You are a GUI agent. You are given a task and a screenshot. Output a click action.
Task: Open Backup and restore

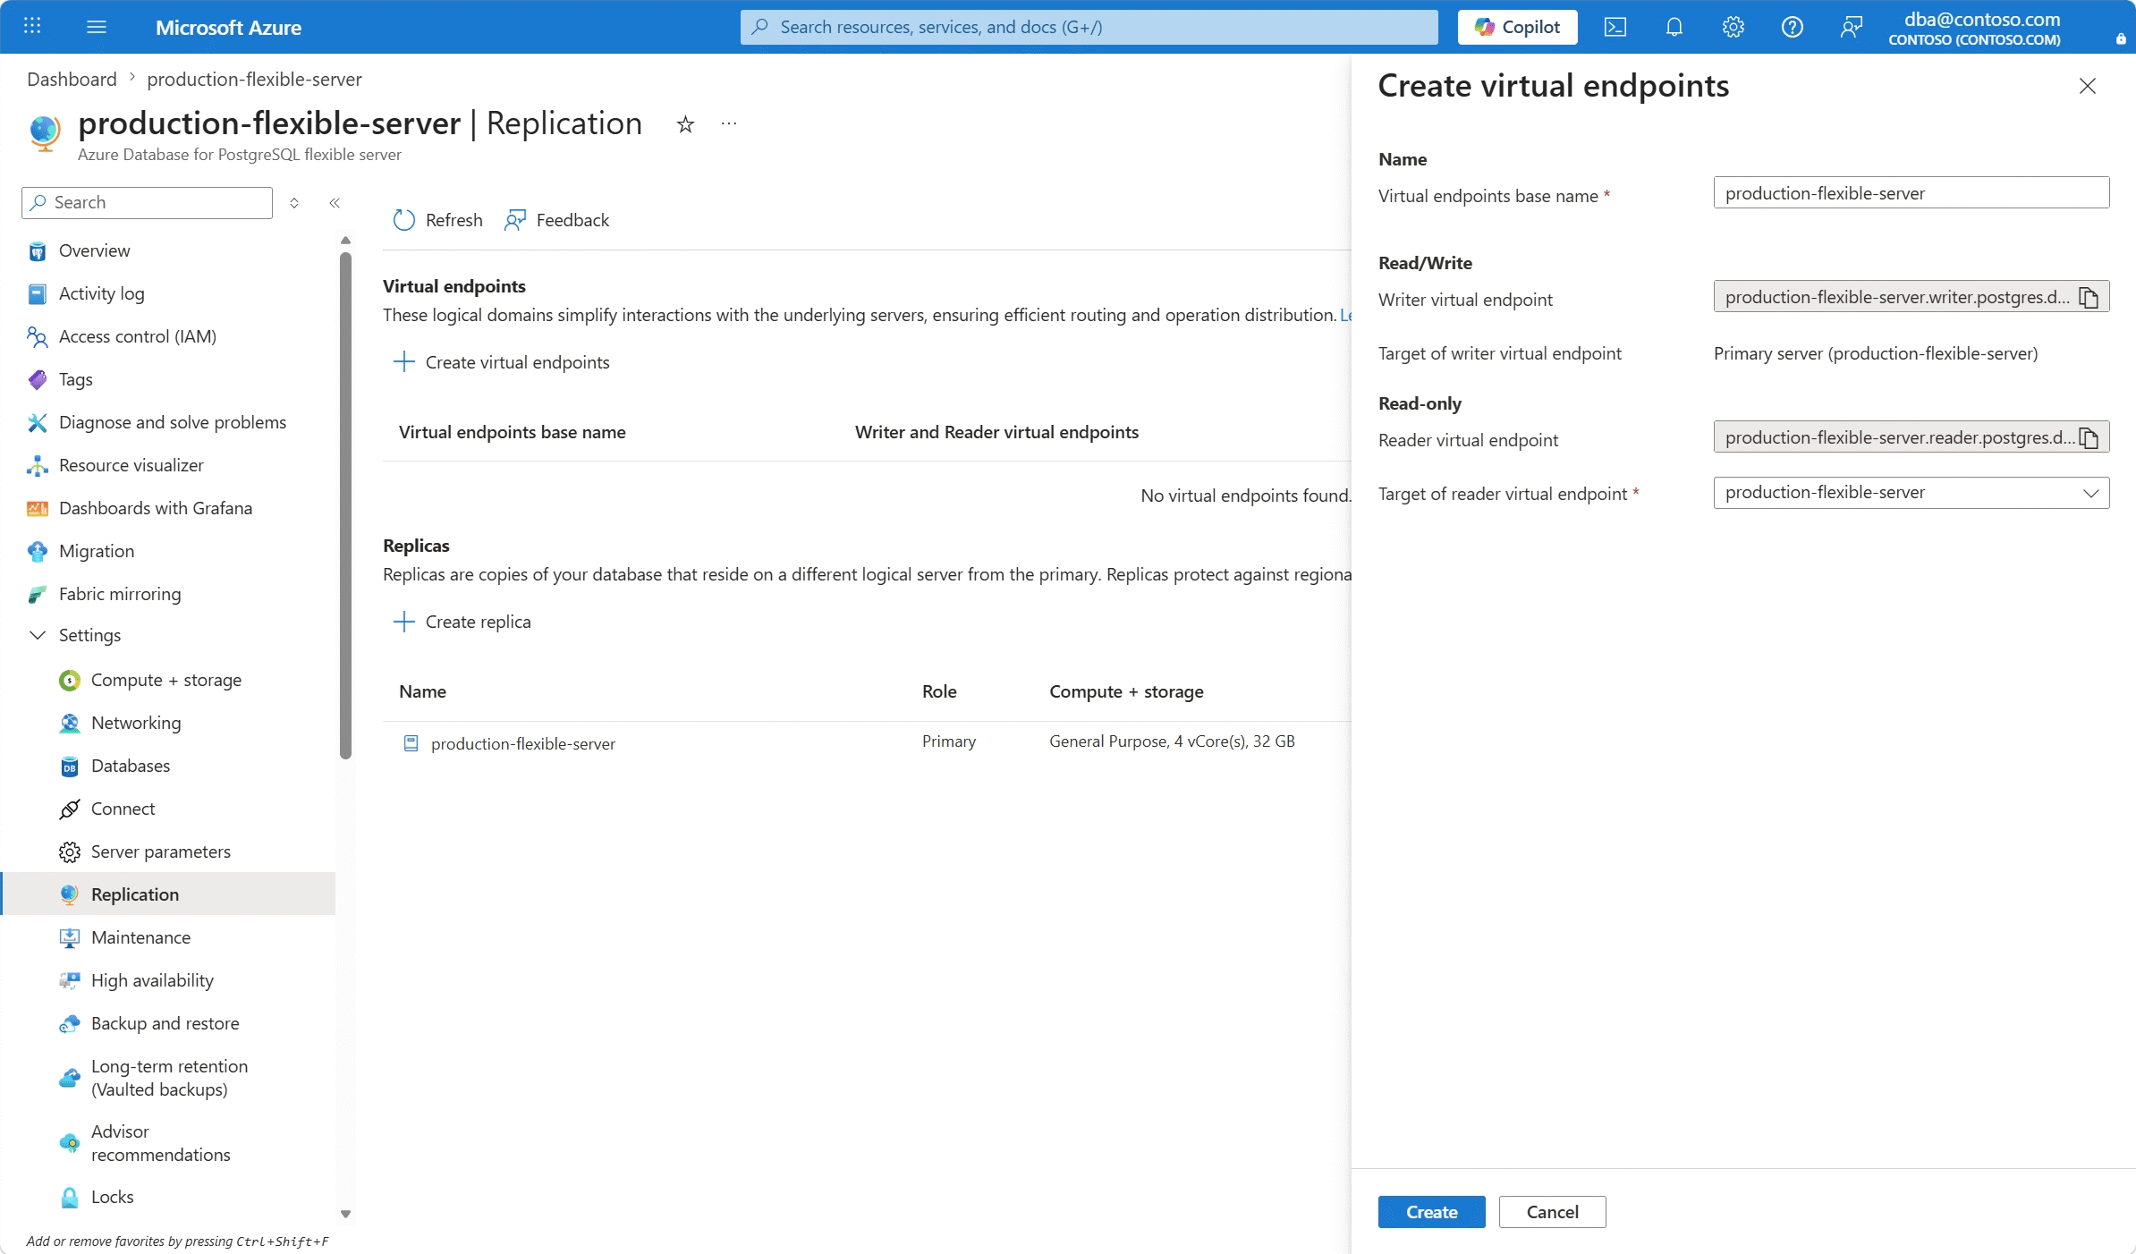165,1023
